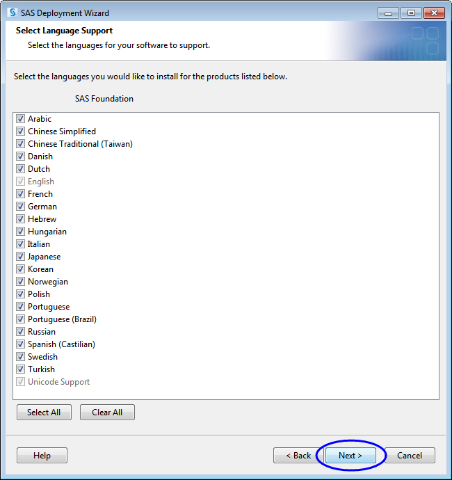Viewport: 452px width, 480px height.
Task: Toggle the French checkbox
Action: tap(20, 194)
